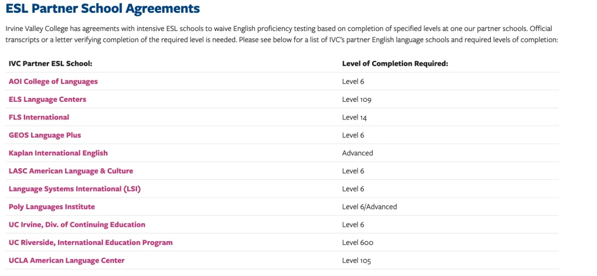Click the Level 14 cell
The width and height of the screenshot is (597, 276).
[x=354, y=117]
